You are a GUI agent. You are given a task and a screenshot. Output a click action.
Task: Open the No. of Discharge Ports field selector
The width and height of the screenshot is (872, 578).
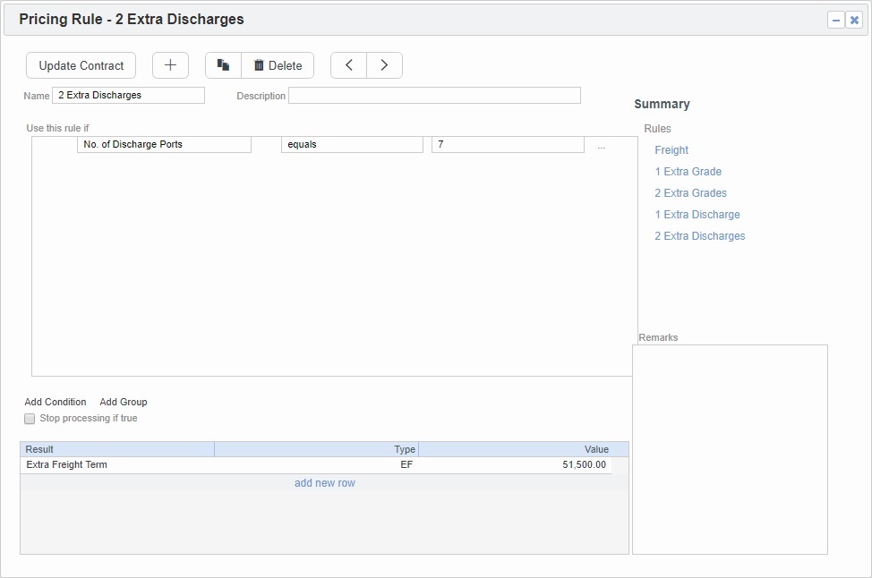coord(164,145)
